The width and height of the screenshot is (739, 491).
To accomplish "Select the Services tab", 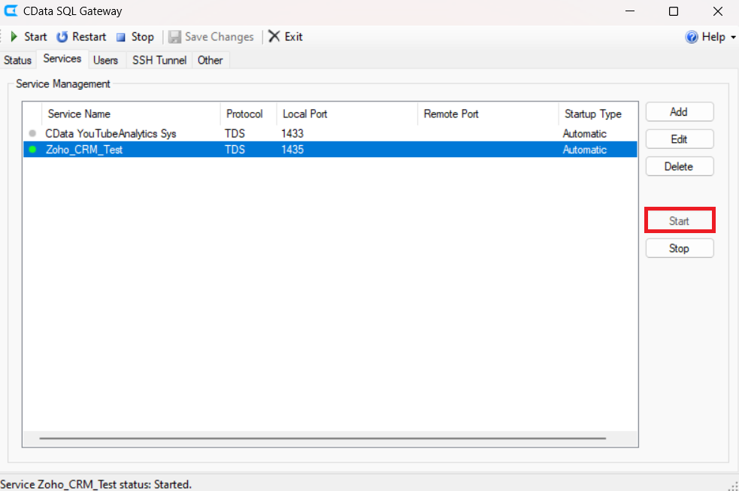I will pyautogui.click(x=62, y=59).
